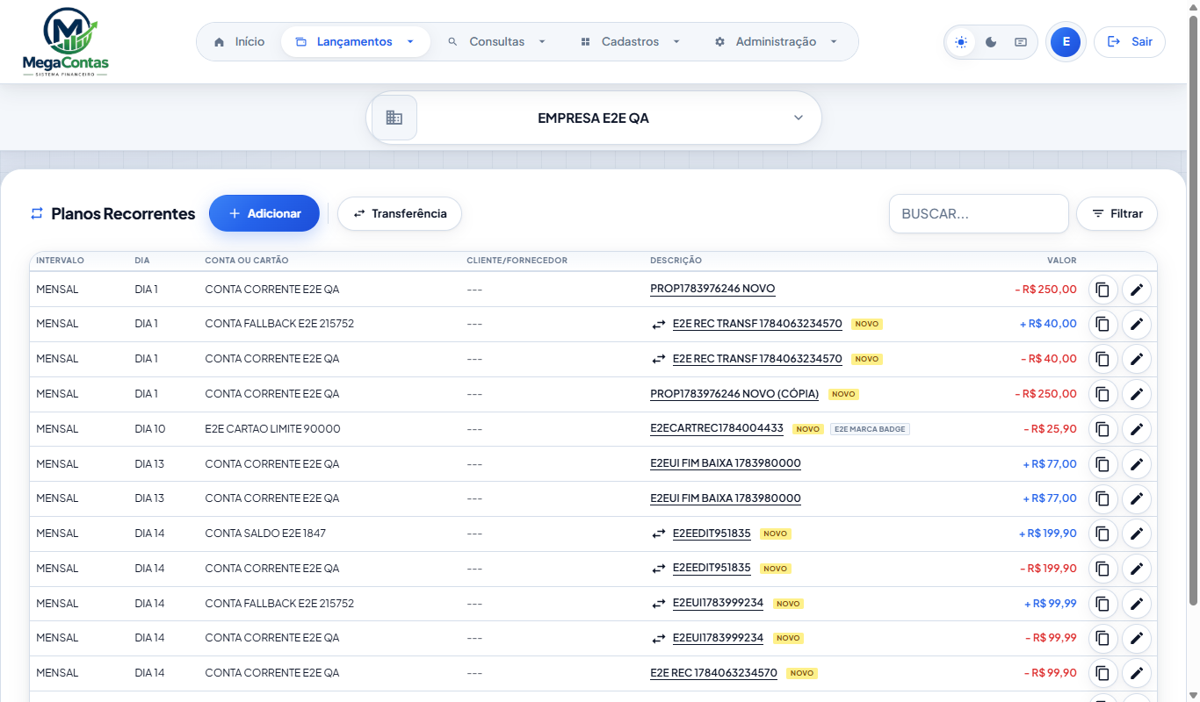The width and height of the screenshot is (1200, 702).
Task: Select the Lançamentos menu label
Action: pyautogui.click(x=354, y=41)
